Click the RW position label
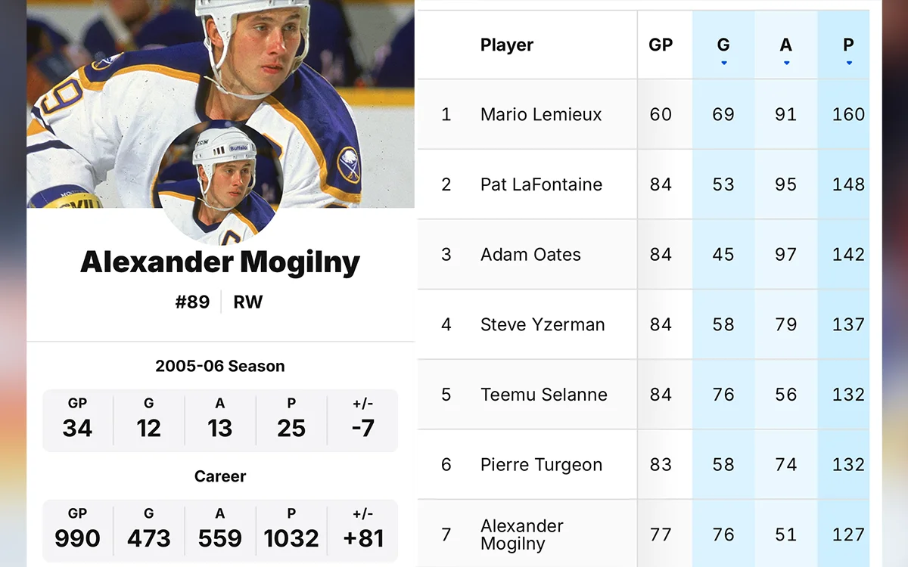Image resolution: width=908 pixels, height=567 pixels. (x=247, y=302)
